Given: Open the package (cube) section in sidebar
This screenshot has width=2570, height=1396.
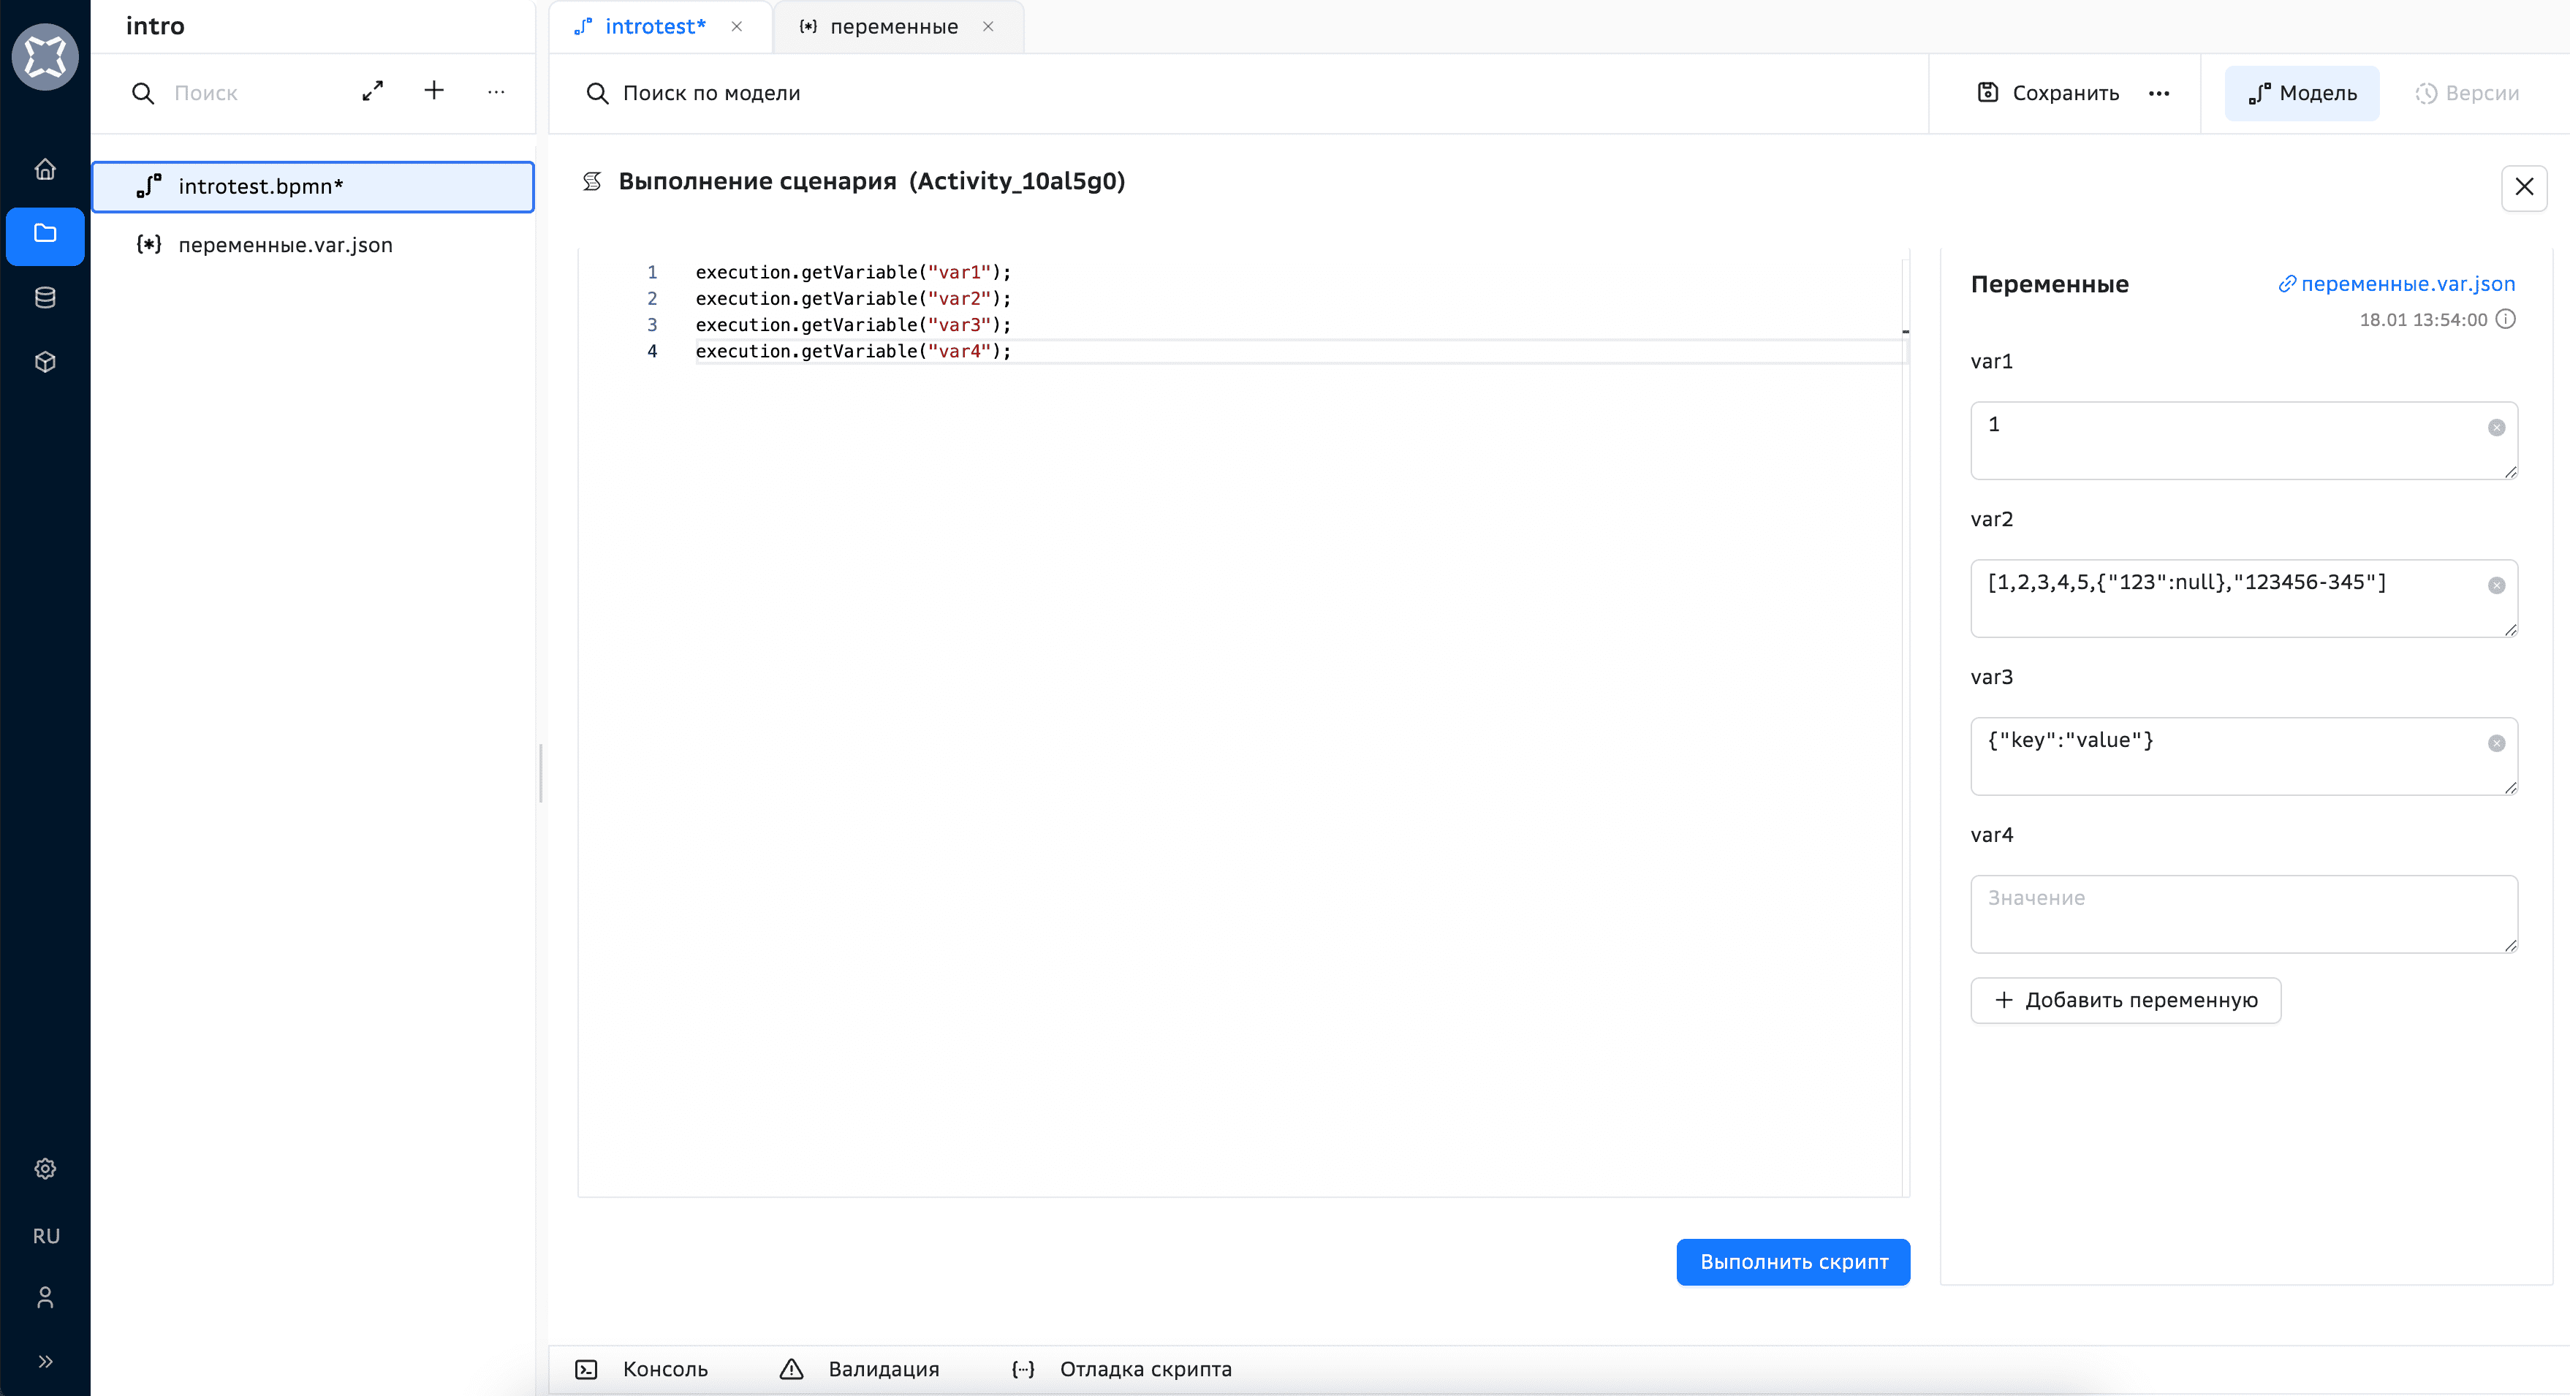Looking at the screenshot, I should [45, 361].
